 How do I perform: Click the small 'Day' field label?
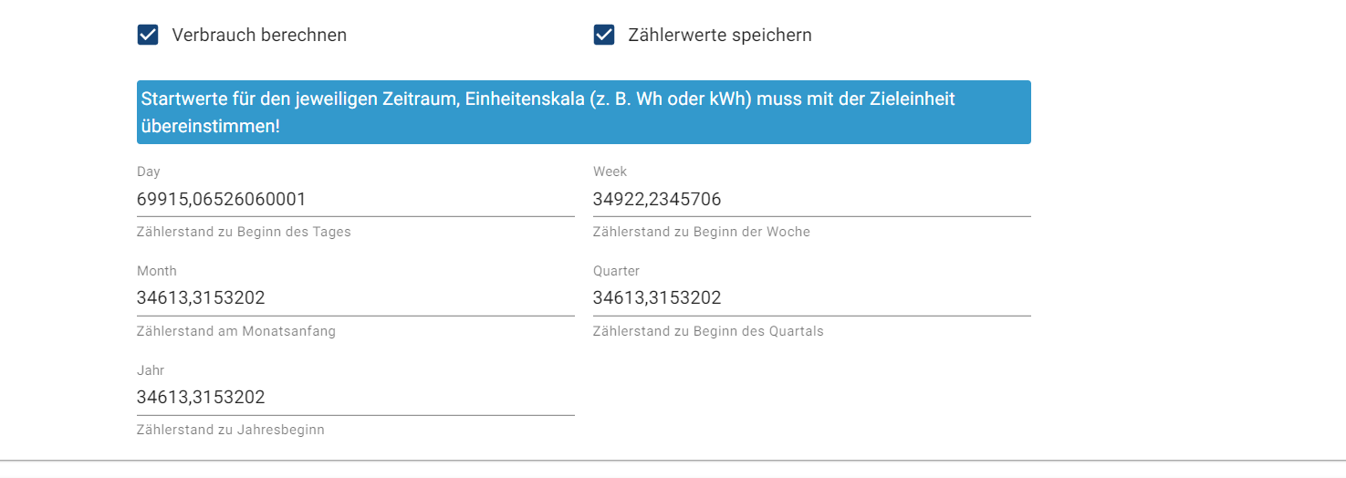click(x=149, y=171)
